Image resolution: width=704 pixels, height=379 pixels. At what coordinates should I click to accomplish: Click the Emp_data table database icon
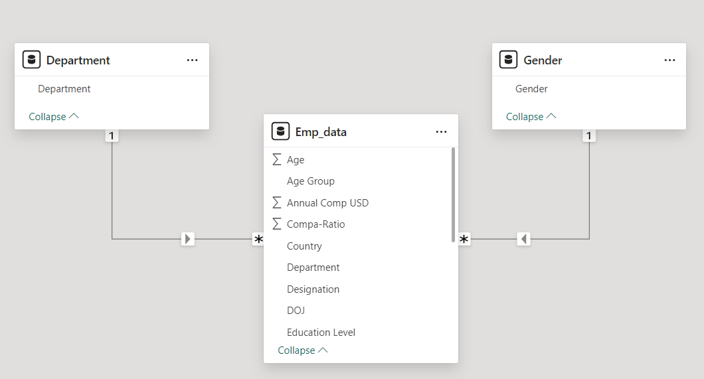(280, 131)
